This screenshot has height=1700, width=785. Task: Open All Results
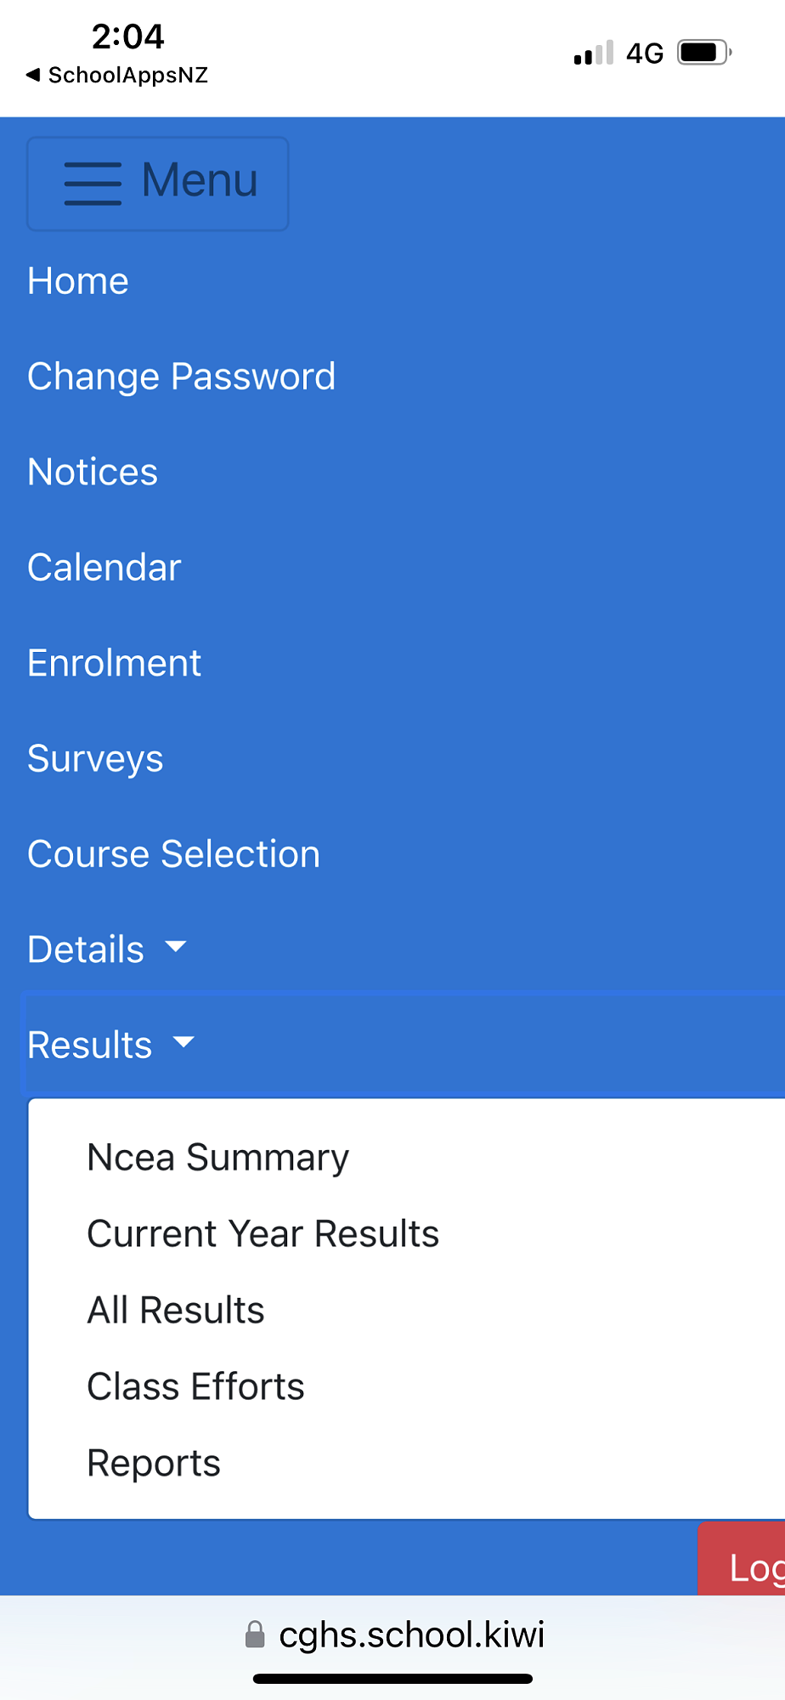(x=176, y=1311)
